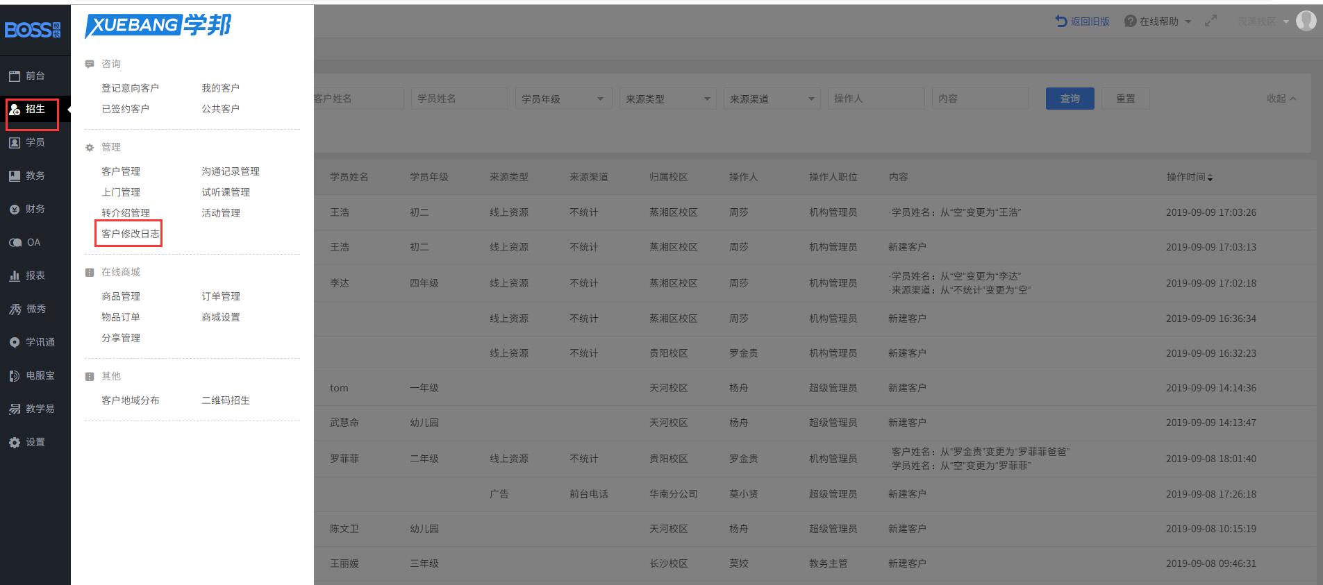
Task: Open the 学讯通 sidebar section
Action: pyautogui.click(x=31, y=342)
